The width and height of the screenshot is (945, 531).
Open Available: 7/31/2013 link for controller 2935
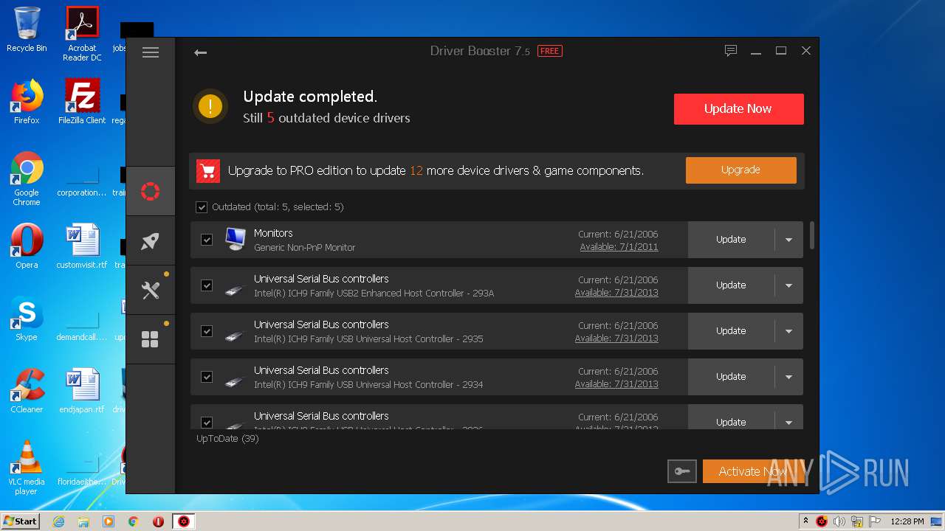click(616, 339)
